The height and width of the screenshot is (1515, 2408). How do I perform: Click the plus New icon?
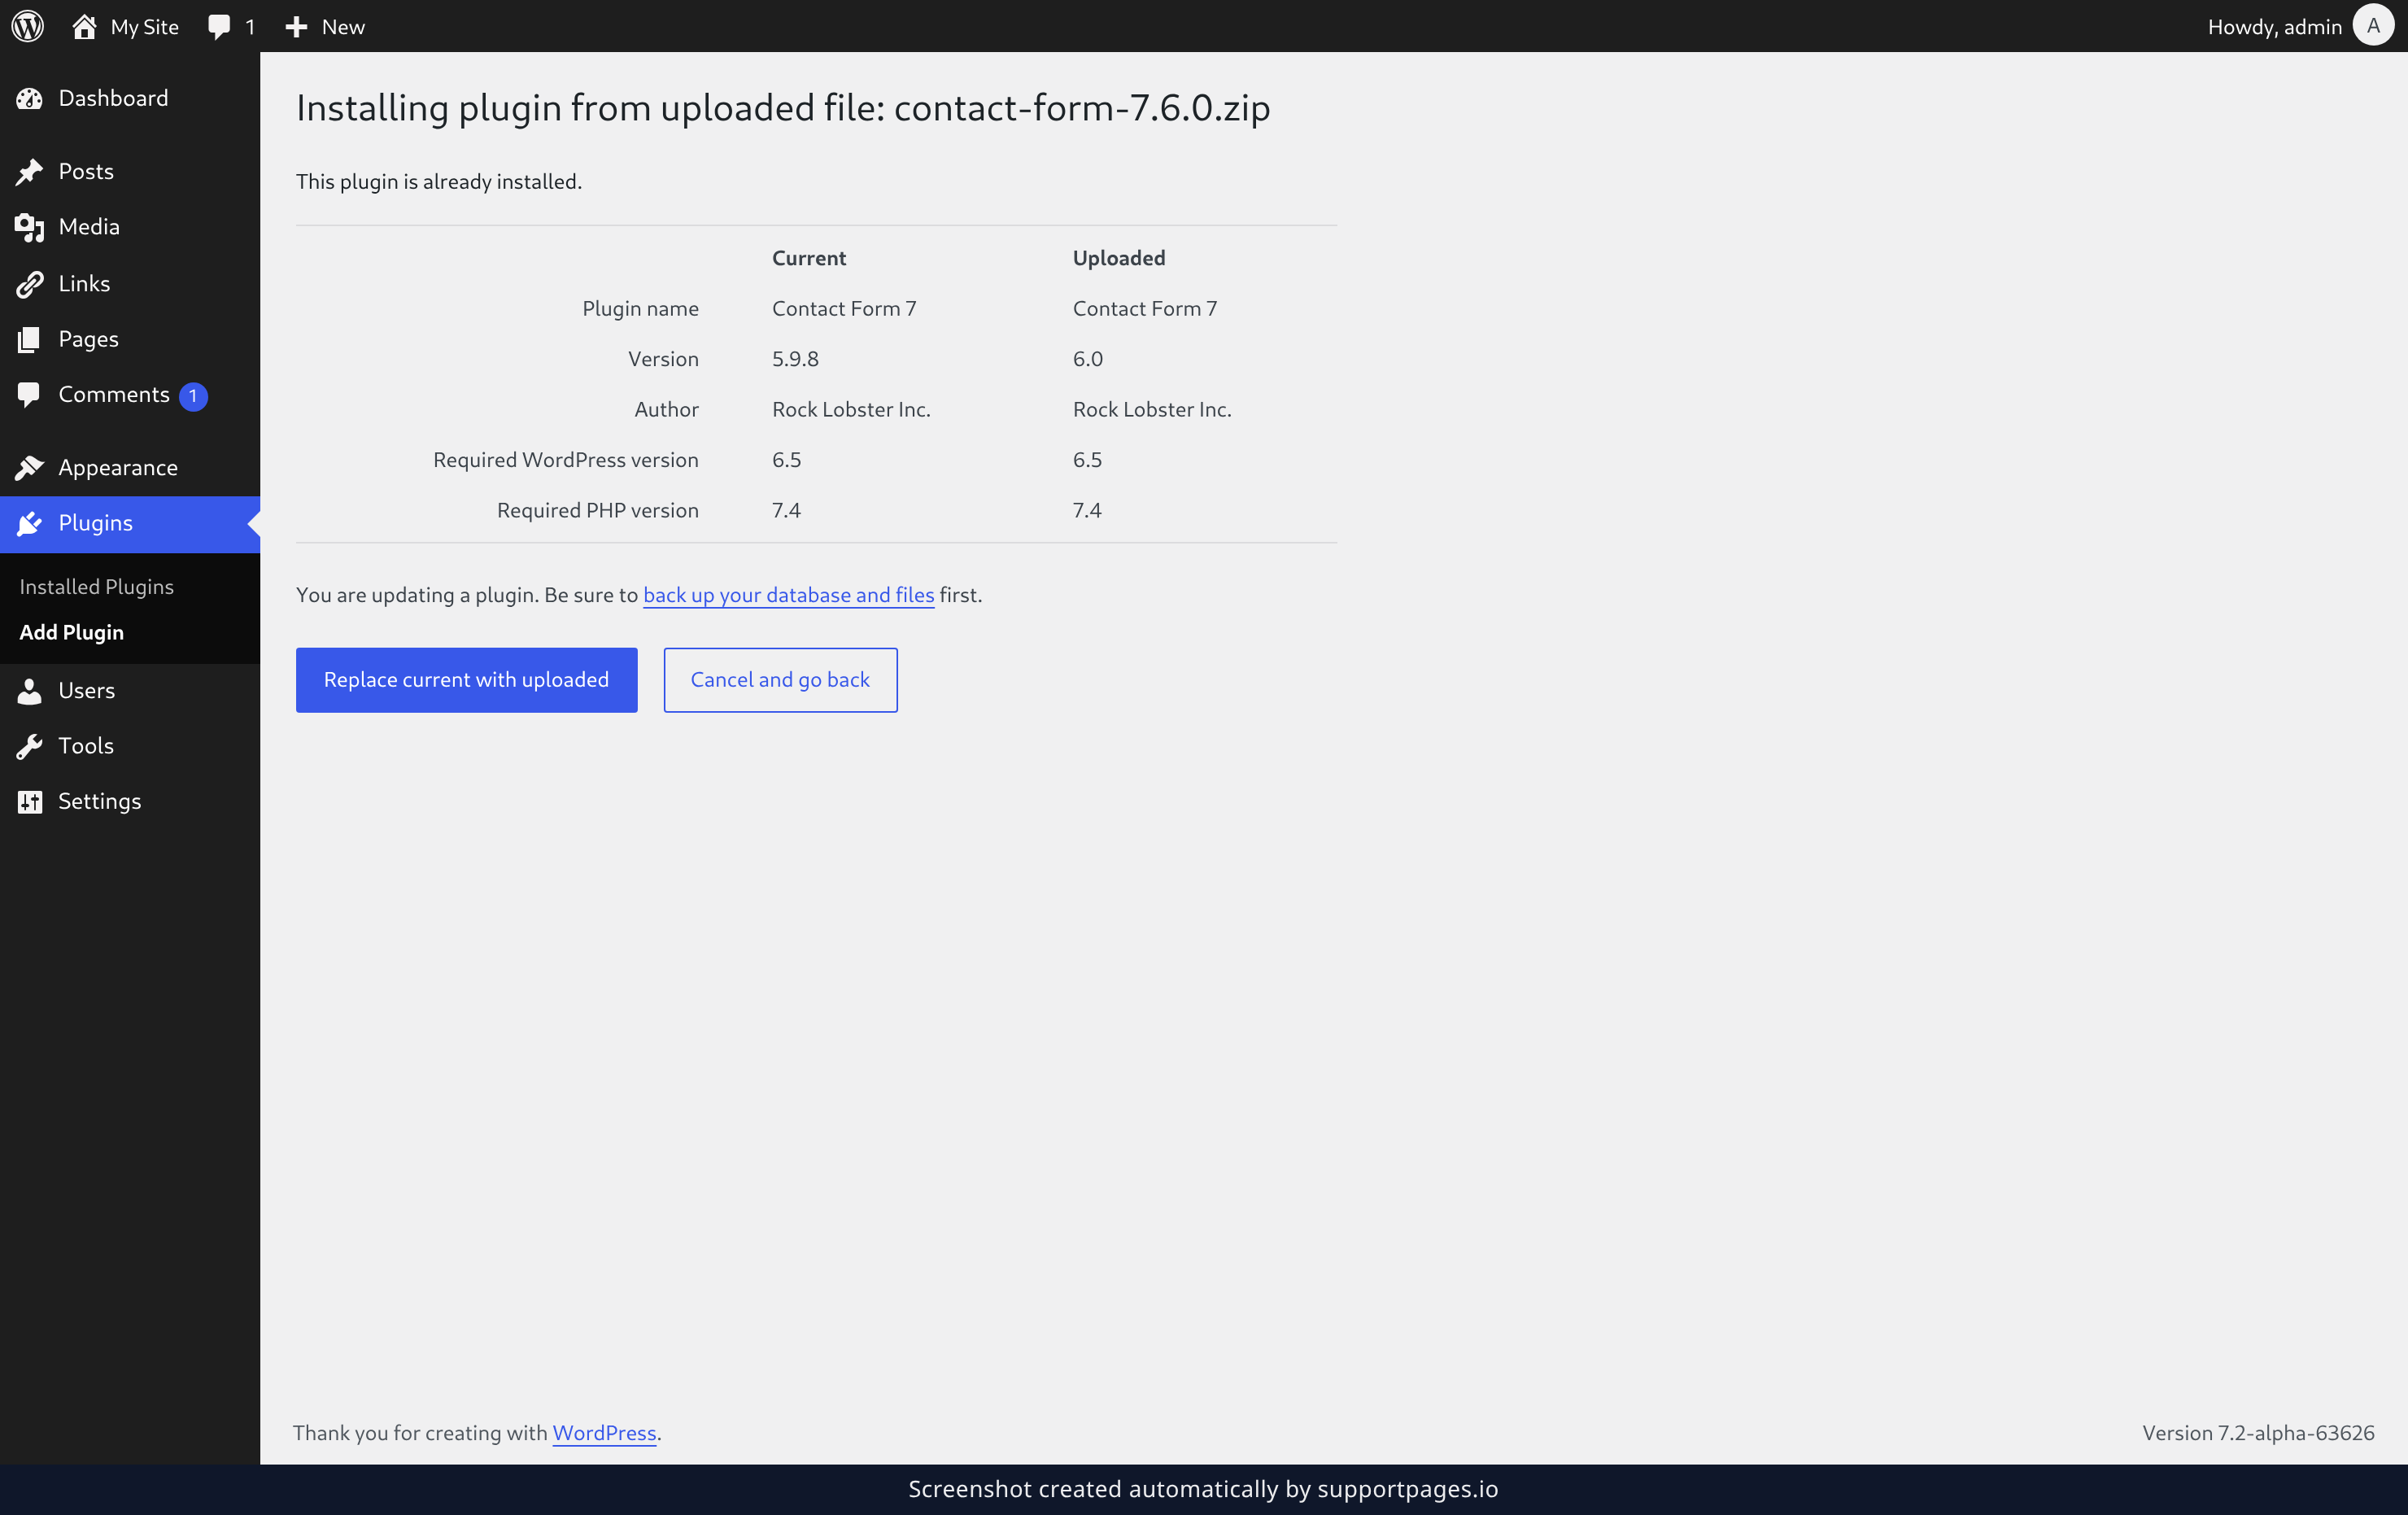pyautogui.click(x=296, y=27)
